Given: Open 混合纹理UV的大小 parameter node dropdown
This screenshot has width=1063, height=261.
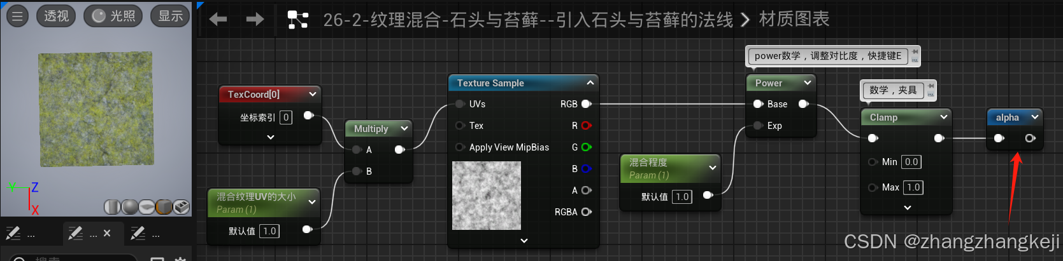Looking at the screenshot, I should 312,202.
